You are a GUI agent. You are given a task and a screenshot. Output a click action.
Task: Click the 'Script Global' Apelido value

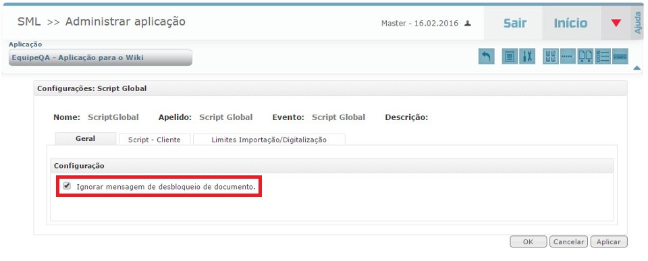click(225, 117)
